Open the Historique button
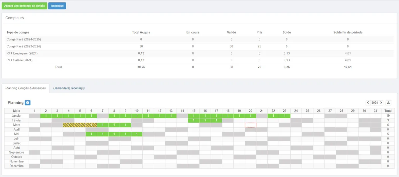Image resolution: width=399 pixels, height=177 pixels. pyautogui.click(x=57, y=6)
